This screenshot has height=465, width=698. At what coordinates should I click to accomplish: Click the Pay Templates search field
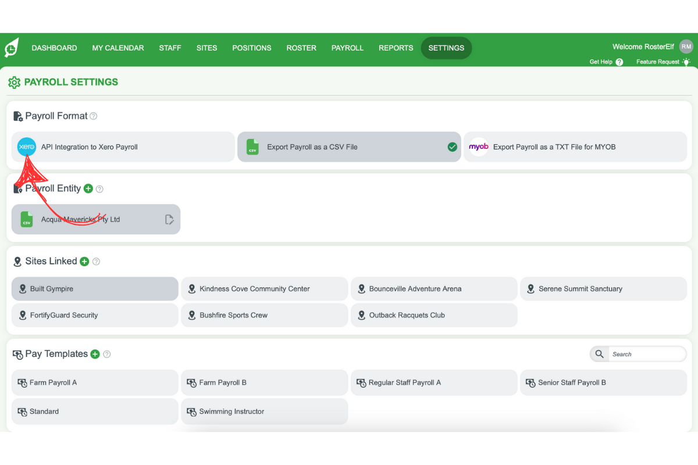[x=646, y=354]
